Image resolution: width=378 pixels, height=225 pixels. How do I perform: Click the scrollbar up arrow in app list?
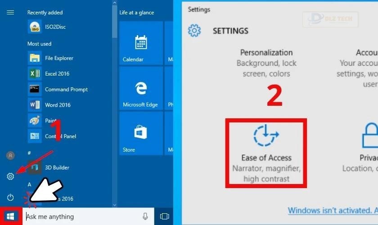(115, 3)
